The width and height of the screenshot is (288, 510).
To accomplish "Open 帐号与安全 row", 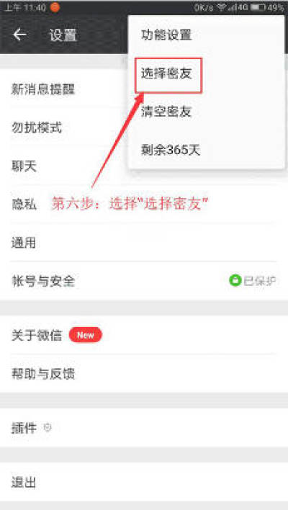I will tap(144, 281).
